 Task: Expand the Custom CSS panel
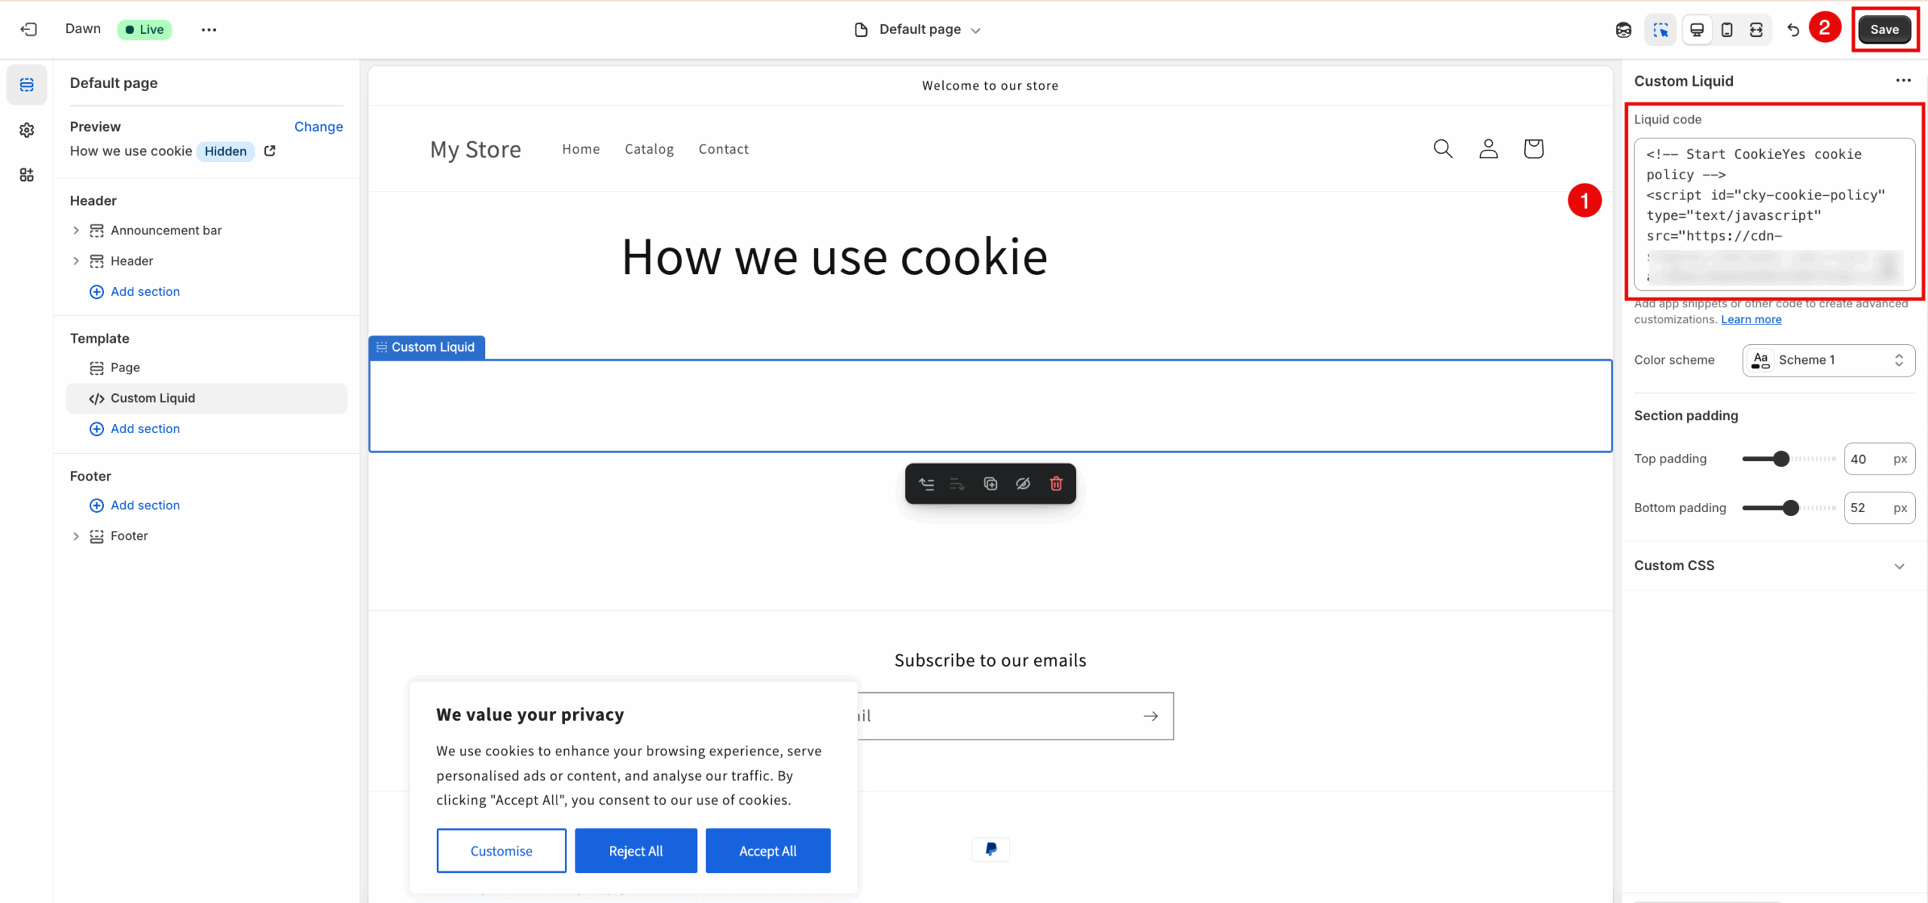[x=1899, y=566]
